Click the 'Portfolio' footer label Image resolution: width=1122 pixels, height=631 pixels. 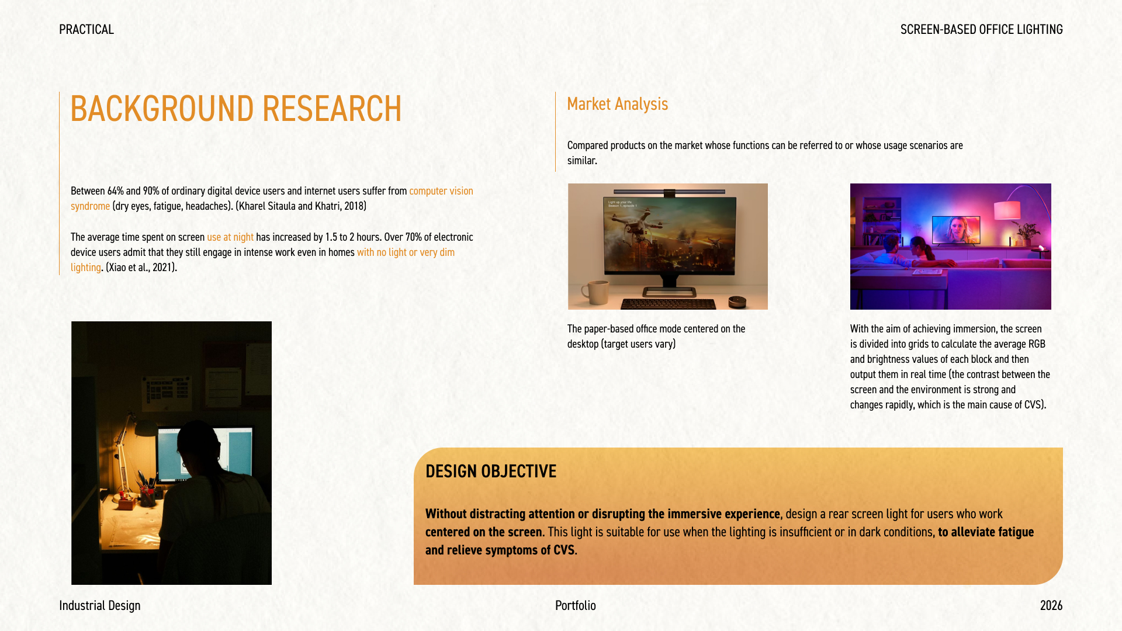click(576, 605)
